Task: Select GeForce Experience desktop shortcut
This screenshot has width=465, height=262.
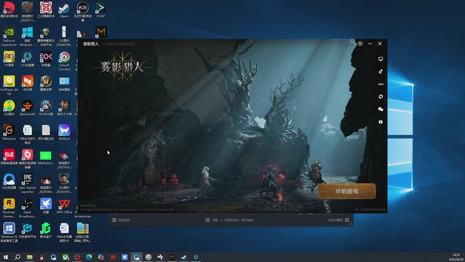Action: click(9, 37)
